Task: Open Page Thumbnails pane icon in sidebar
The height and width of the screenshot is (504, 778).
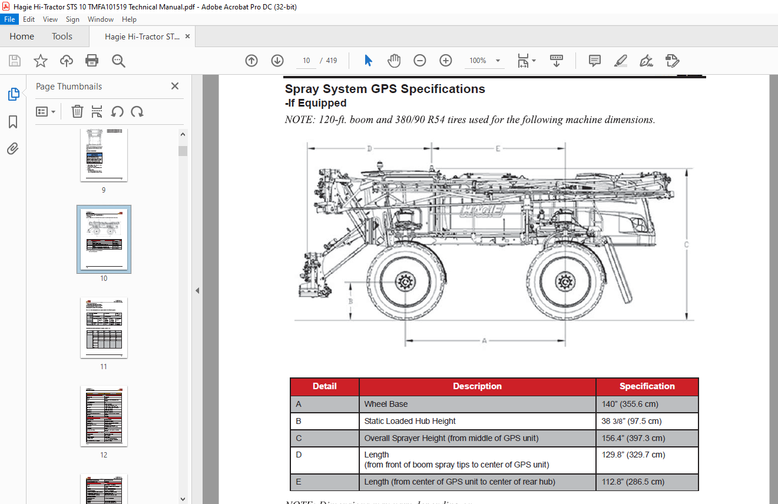Action: pos(13,94)
